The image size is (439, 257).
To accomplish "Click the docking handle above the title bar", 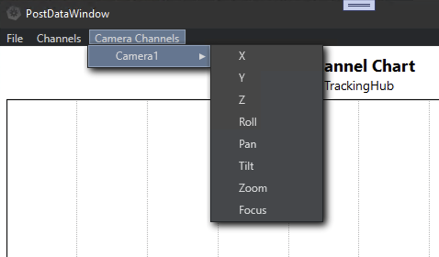I will pyautogui.click(x=359, y=5).
